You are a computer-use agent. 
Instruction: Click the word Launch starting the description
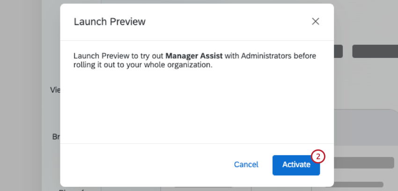pyautogui.click(x=85, y=57)
